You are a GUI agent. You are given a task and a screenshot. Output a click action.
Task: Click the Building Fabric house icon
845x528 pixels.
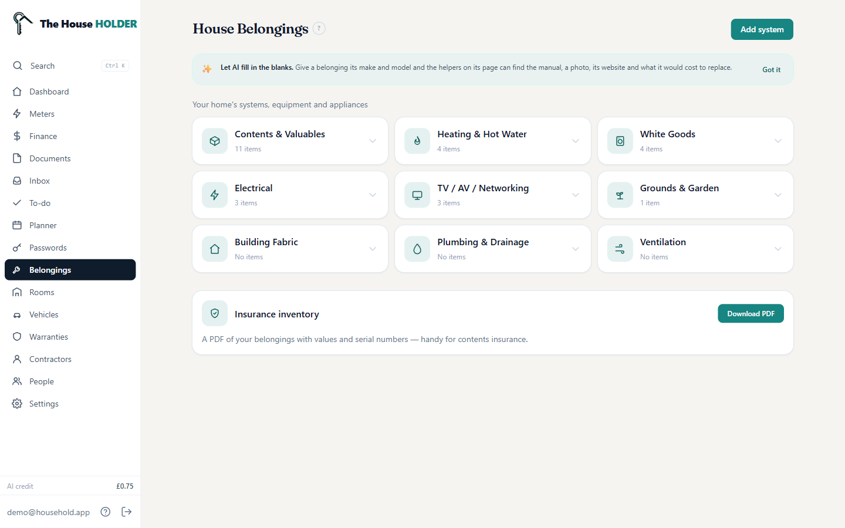pyautogui.click(x=215, y=249)
